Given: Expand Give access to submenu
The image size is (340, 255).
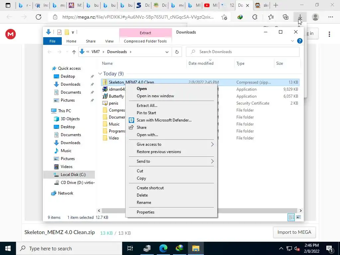Looking at the screenshot, I should (171, 144).
